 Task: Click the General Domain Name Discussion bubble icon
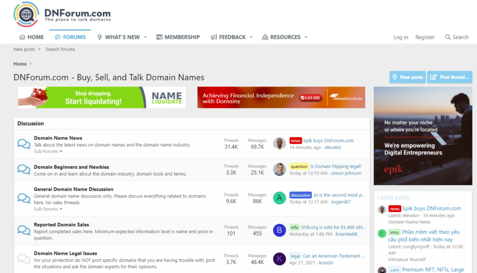click(x=24, y=198)
